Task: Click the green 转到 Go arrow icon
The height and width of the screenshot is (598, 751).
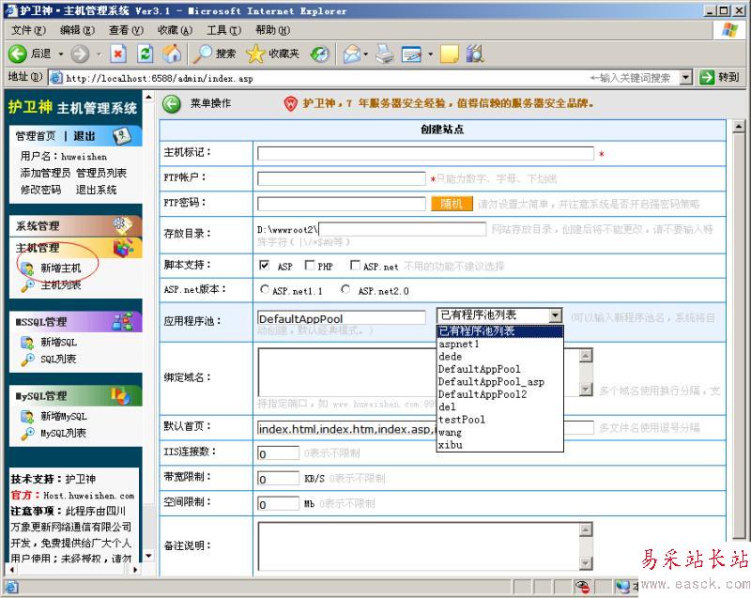Action: (707, 77)
